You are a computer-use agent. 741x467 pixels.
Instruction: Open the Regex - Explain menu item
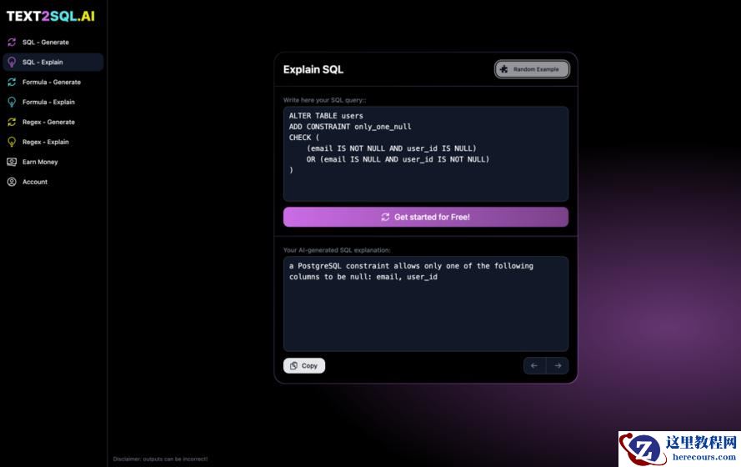(53, 142)
